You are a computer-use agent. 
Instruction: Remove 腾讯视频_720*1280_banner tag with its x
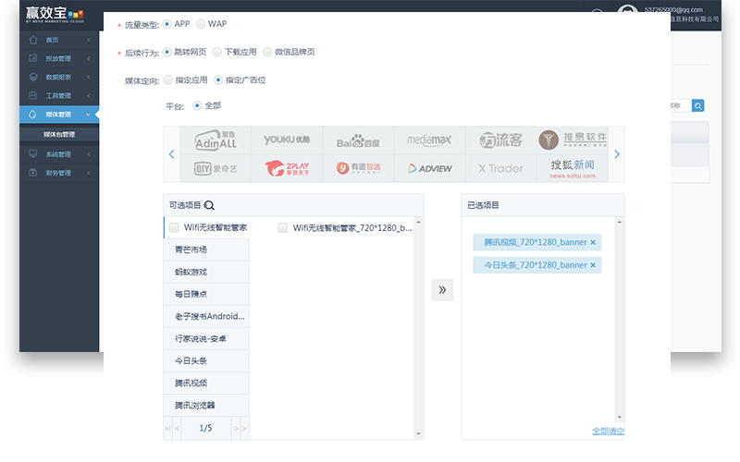pyautogui.click(x=593, y=242)
